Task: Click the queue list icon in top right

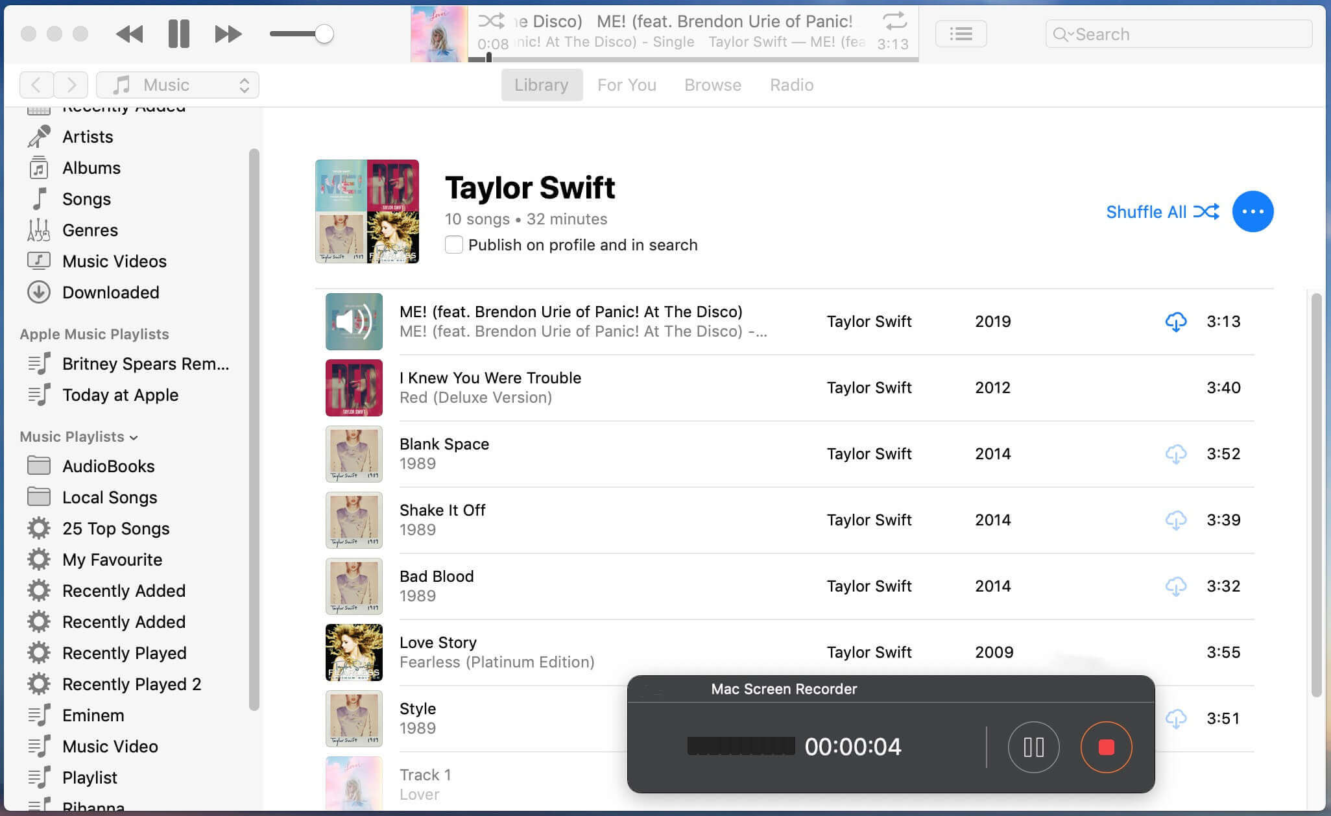Action: tap(962, 33)
